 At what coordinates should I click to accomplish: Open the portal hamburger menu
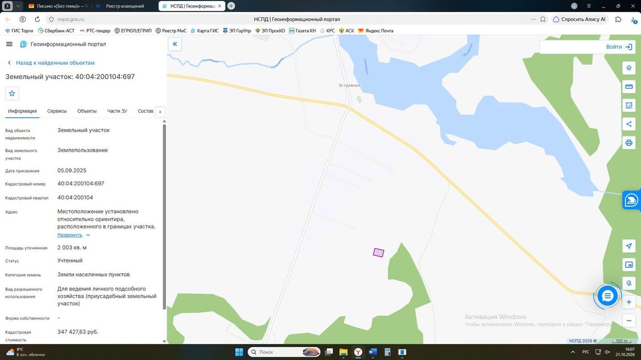tap(9, 44)
